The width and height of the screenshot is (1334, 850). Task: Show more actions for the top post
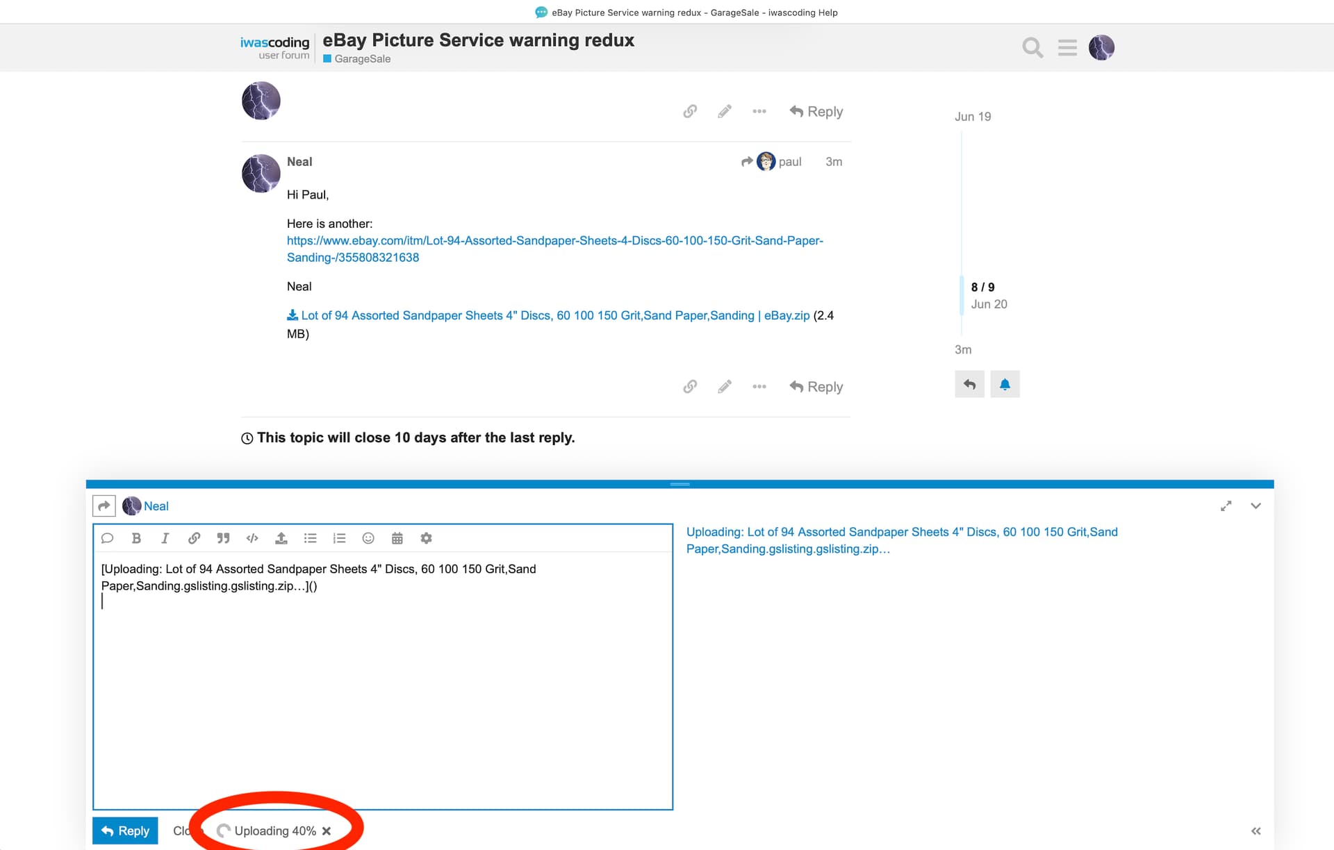(759, 111)
